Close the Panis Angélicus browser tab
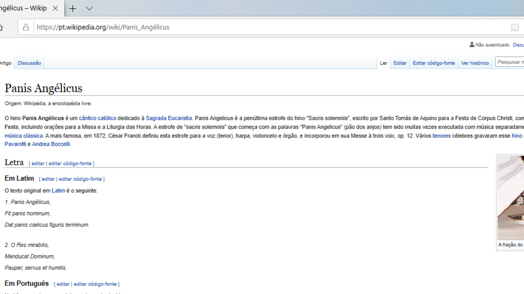 pyautogui.click(x=56, y=9)
